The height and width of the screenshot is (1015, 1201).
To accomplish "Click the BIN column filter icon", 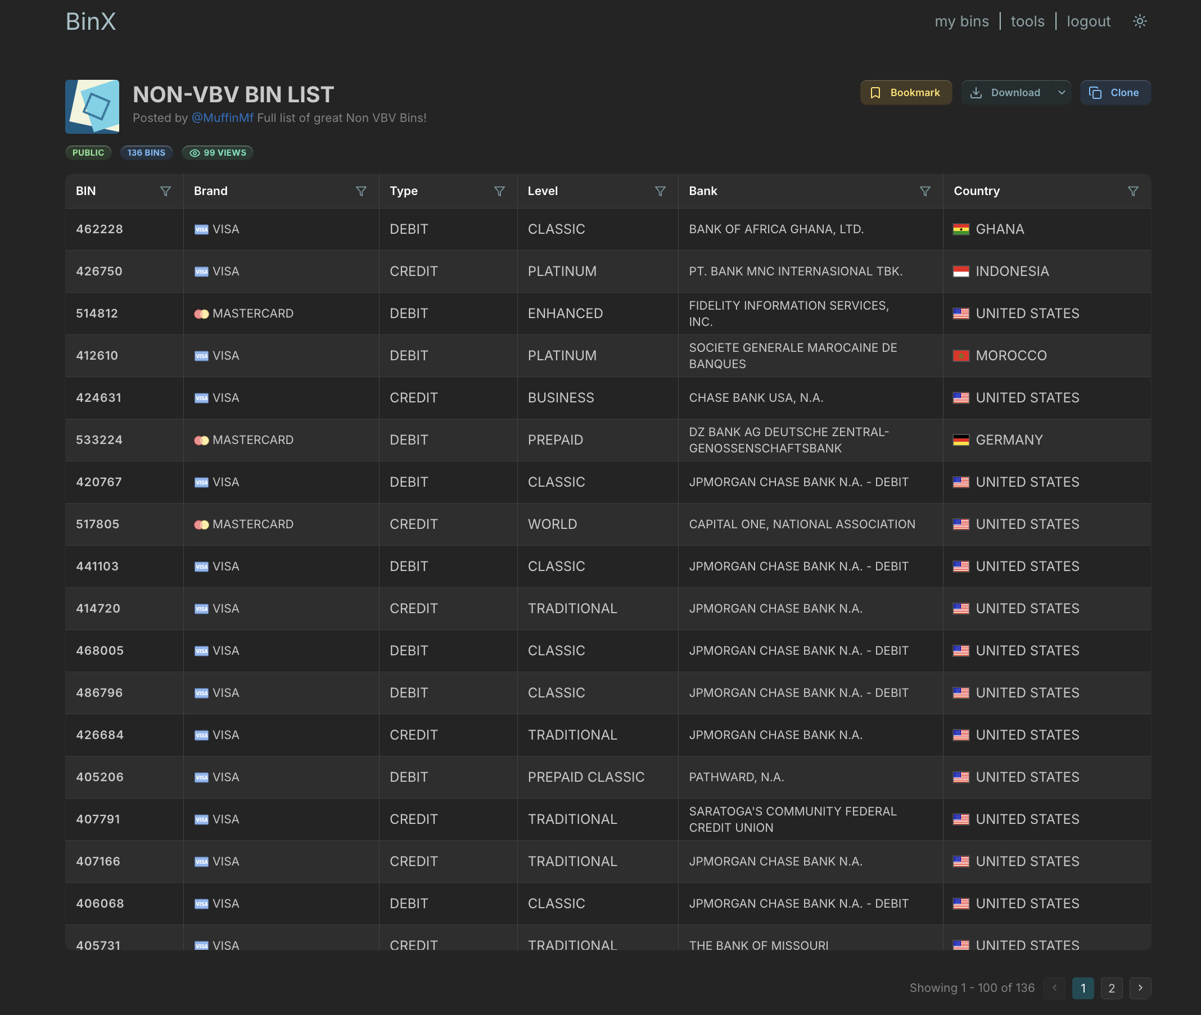I will point(165,191).
